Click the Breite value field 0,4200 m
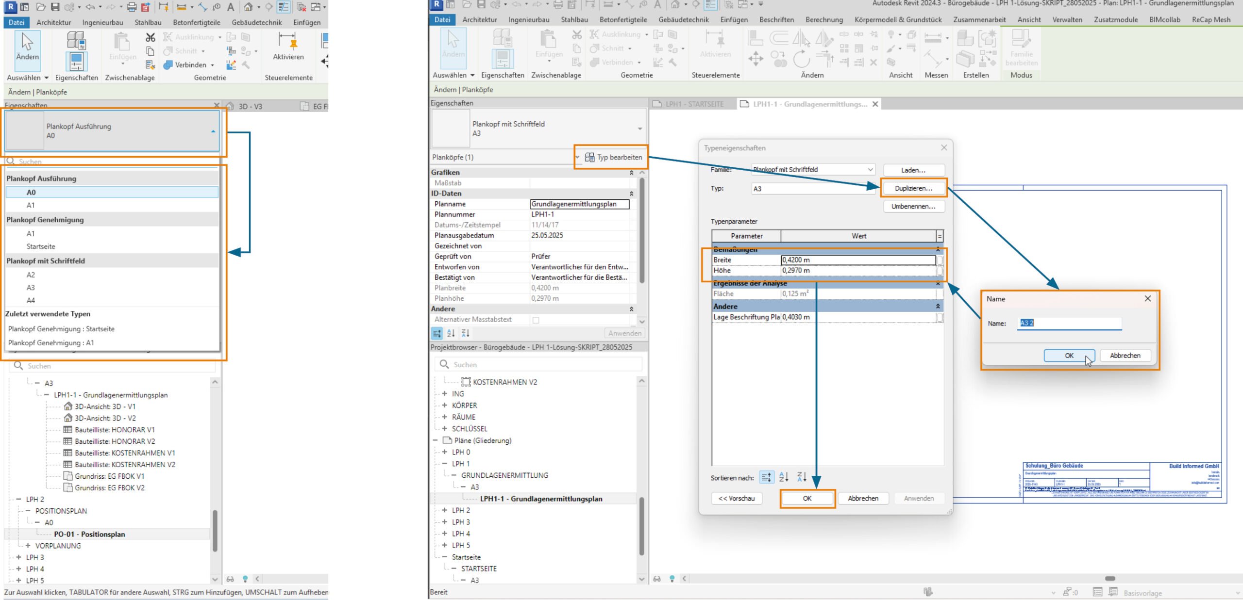Viewport: 1243px width, 600px height. 857,260
